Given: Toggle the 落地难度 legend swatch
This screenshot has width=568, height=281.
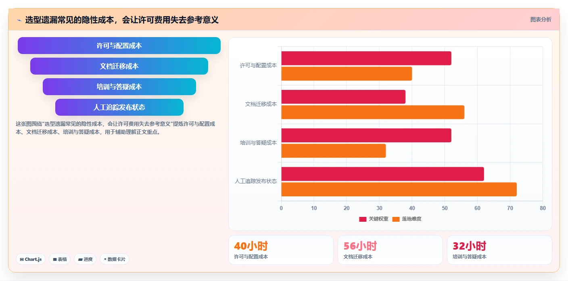Looking at the screenshot, I should 396,219.
